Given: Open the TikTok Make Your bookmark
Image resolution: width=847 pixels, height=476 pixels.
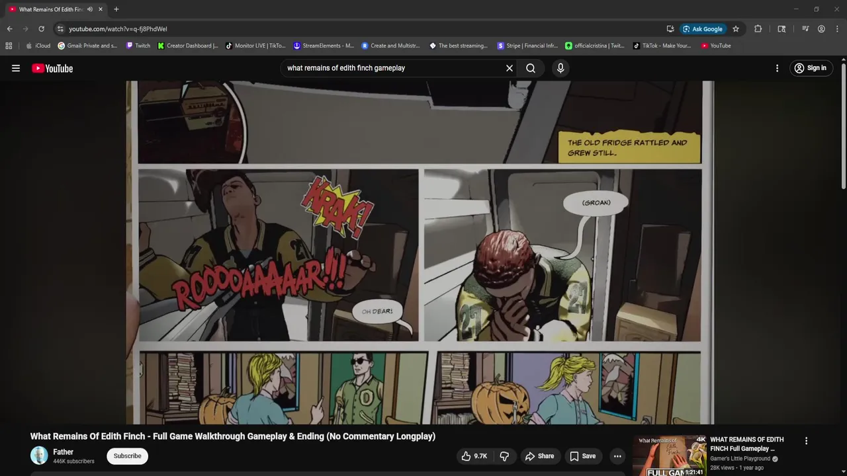Looking at the screenshot, I should (x=662, y=46).
